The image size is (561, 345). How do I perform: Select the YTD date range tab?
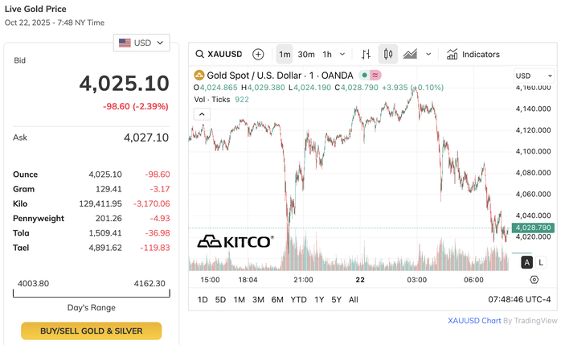pos(298,300)
